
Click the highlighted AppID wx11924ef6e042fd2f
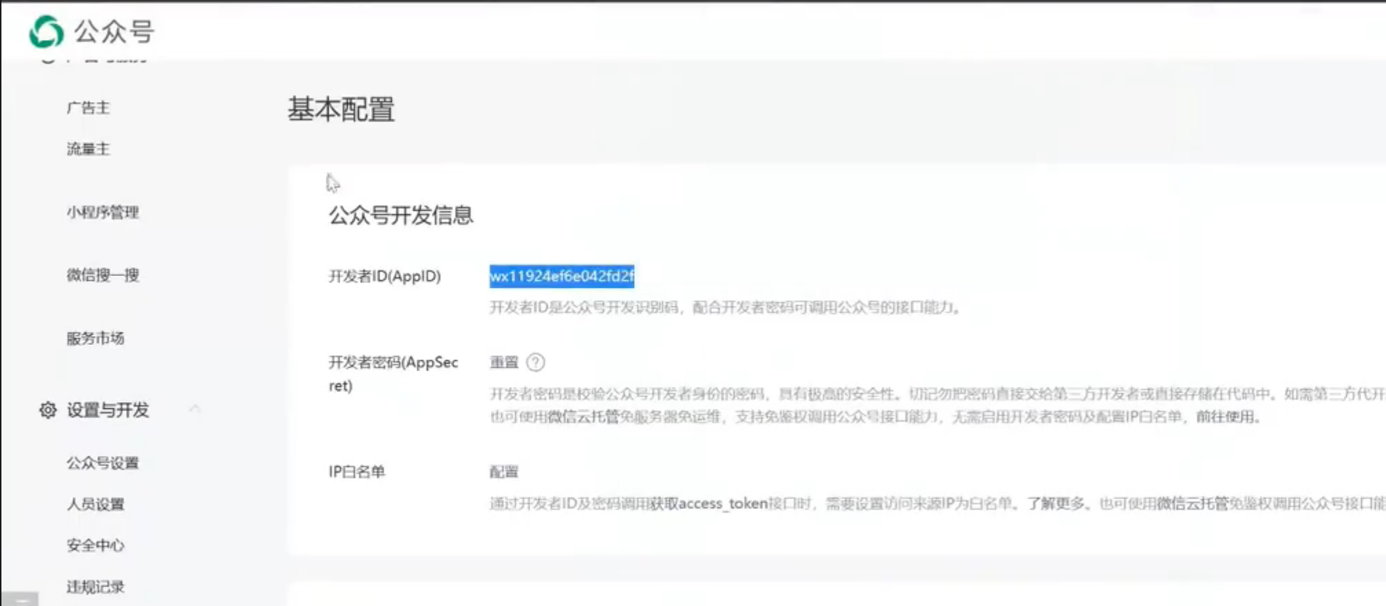tap(562, 276)
